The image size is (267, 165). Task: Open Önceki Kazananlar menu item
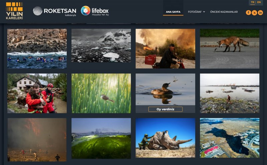point(224,12)
